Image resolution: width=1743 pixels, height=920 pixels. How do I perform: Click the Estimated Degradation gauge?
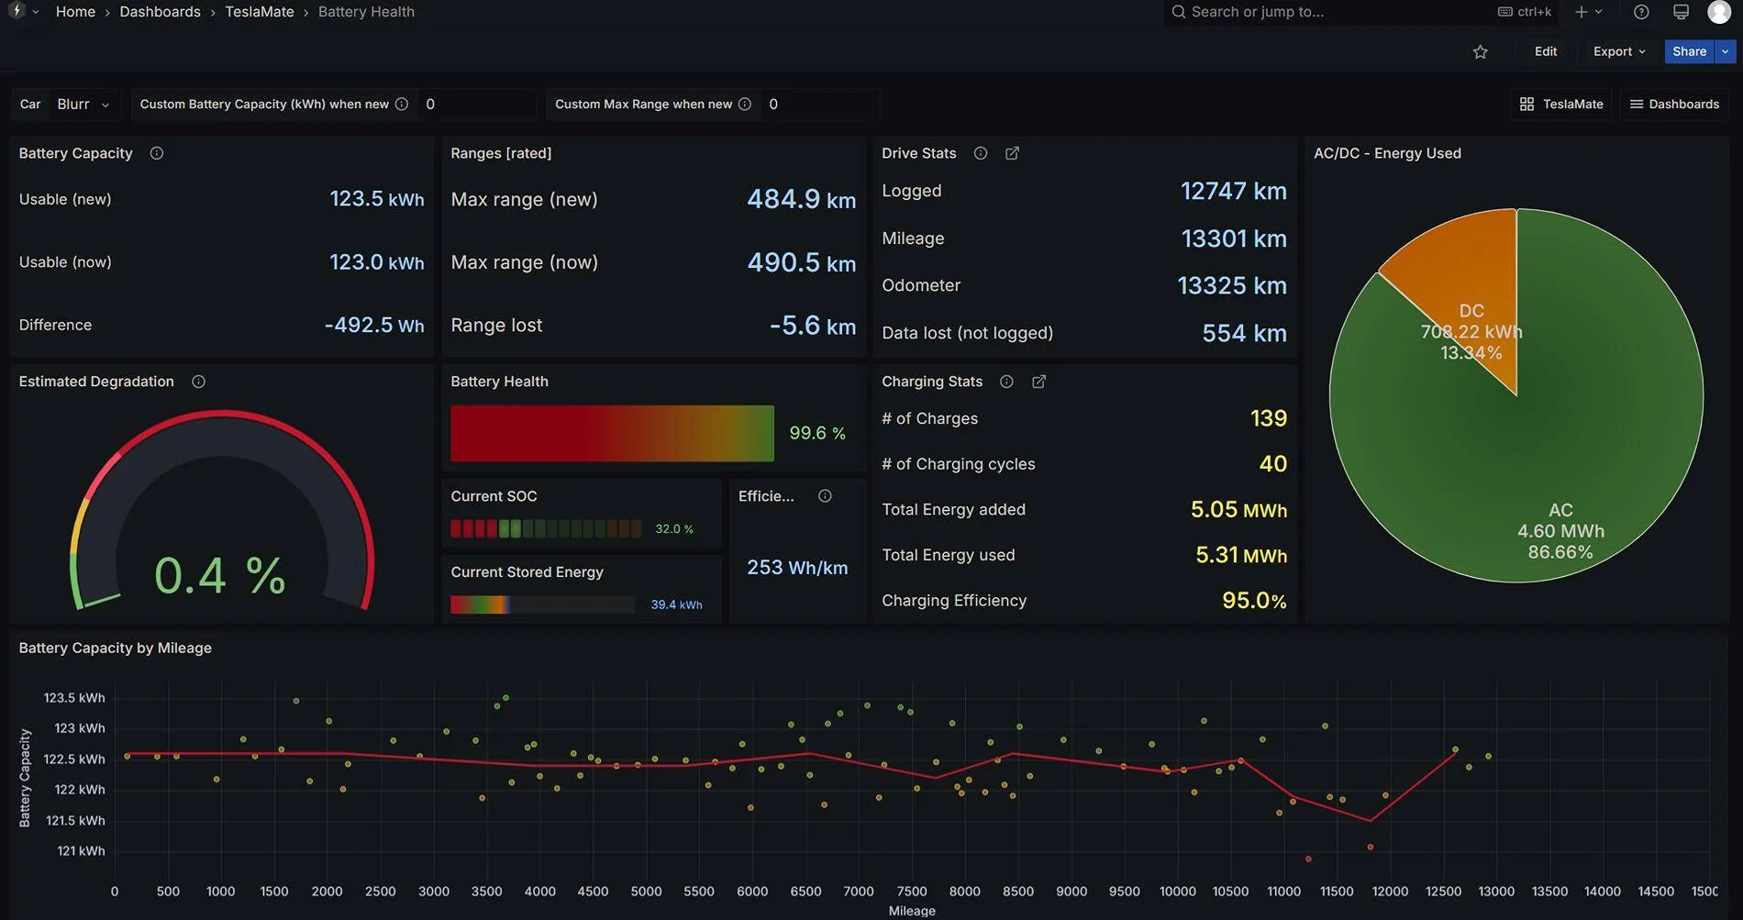[x=222, y=510]
